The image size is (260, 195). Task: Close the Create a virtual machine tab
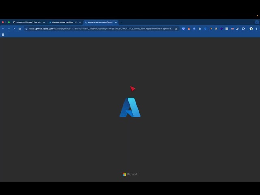(x=80, y=22)
